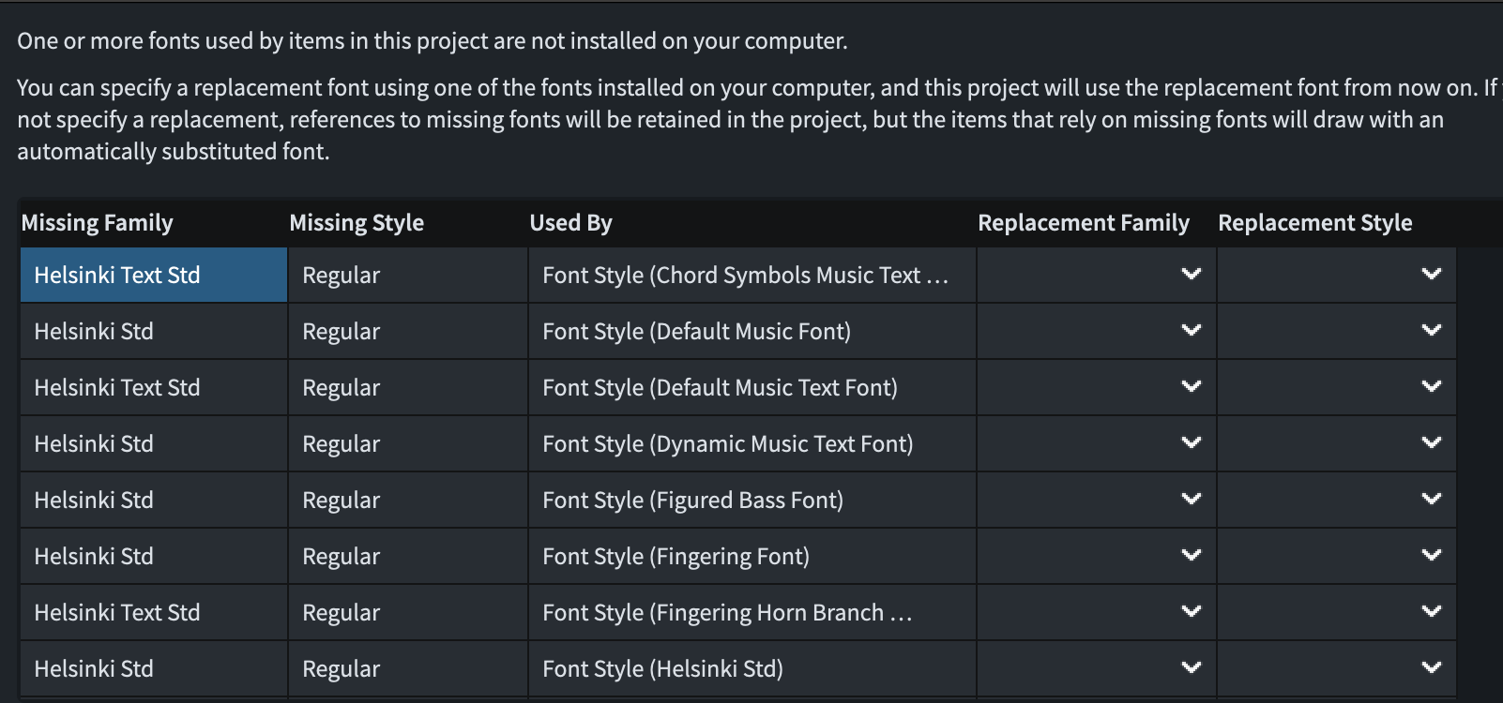The width and height of the screenshot is (1503, 703).
Task: Open Replacement Family dropdown for Chord Symbols Music Text
Action: click(1096, 275)
